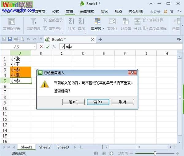Screen dimensions: 184x156
Task: Open the Record Form (记录单) tool
Action: click(x=126, y=24)
